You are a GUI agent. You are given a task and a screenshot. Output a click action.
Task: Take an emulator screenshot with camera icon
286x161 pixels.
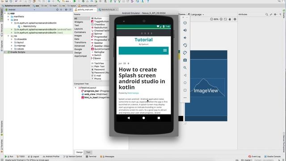pyautogui.click(x=185, y=60)
